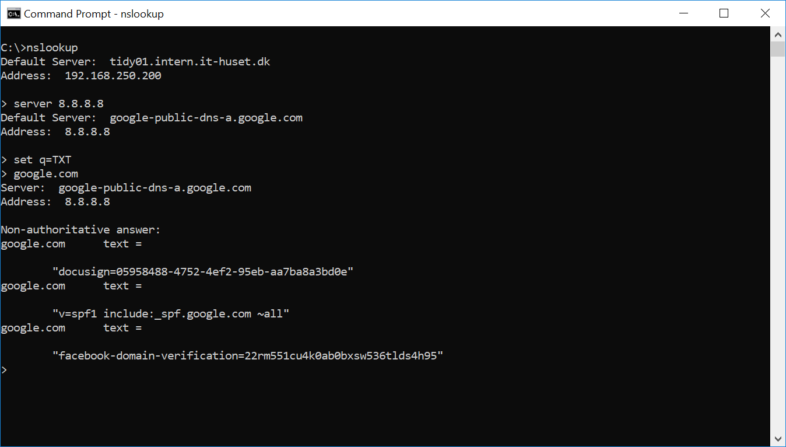Minimize the Command Prompt window
Image resolution: width=786 pixels, height=447 pixels.
[x=683, y=13]
